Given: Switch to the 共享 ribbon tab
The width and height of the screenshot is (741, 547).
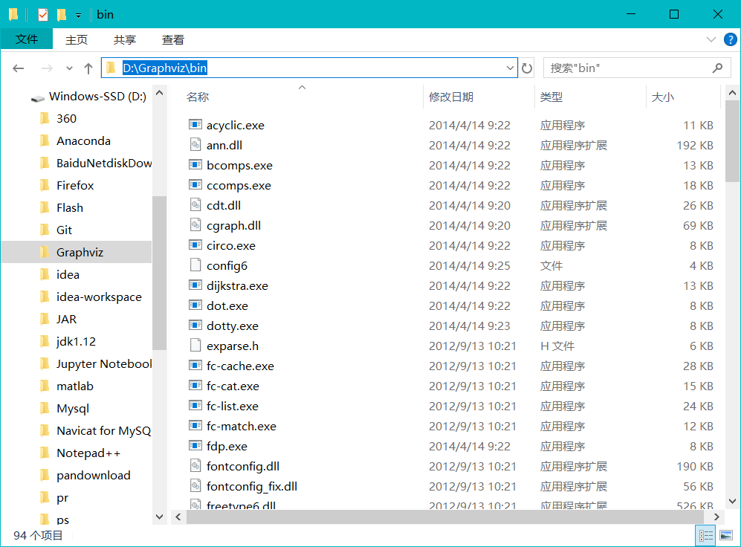Looking at the screenshot, I should (x=125, y=39).
